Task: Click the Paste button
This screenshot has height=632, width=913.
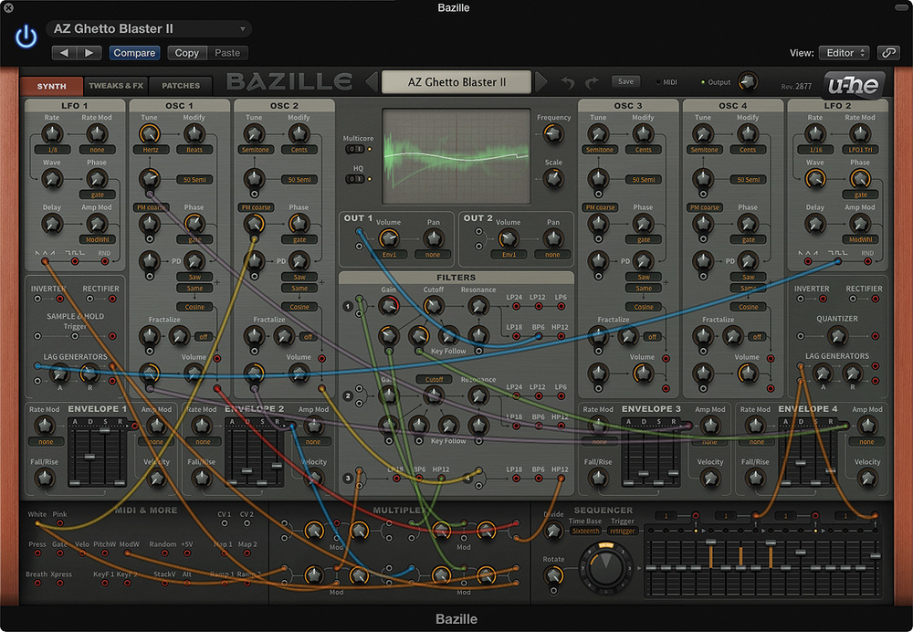Action: (x=227, y=53)
